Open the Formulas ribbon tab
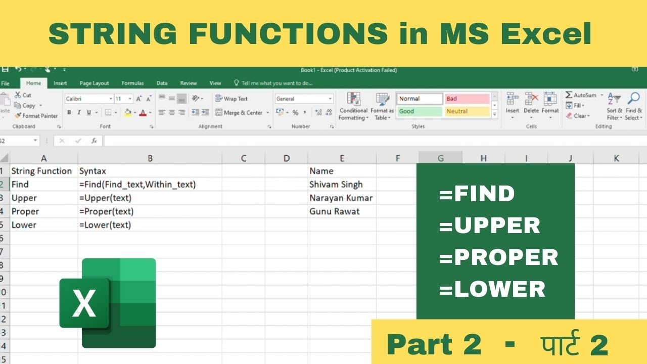Screen dimensions: 647x364 pyautogui.click(x=133, y=83)
